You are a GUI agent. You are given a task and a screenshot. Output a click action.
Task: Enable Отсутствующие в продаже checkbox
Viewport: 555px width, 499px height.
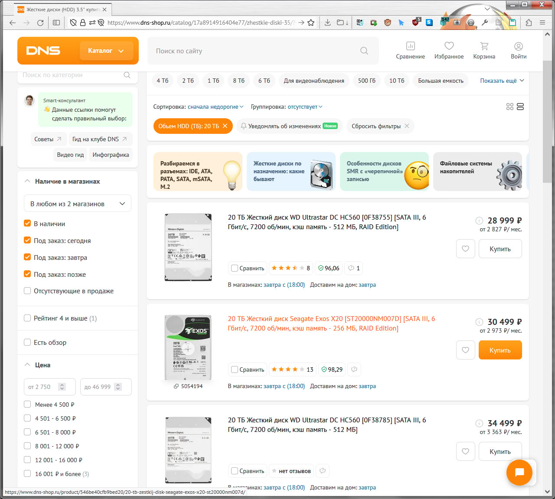pos(27,291)
